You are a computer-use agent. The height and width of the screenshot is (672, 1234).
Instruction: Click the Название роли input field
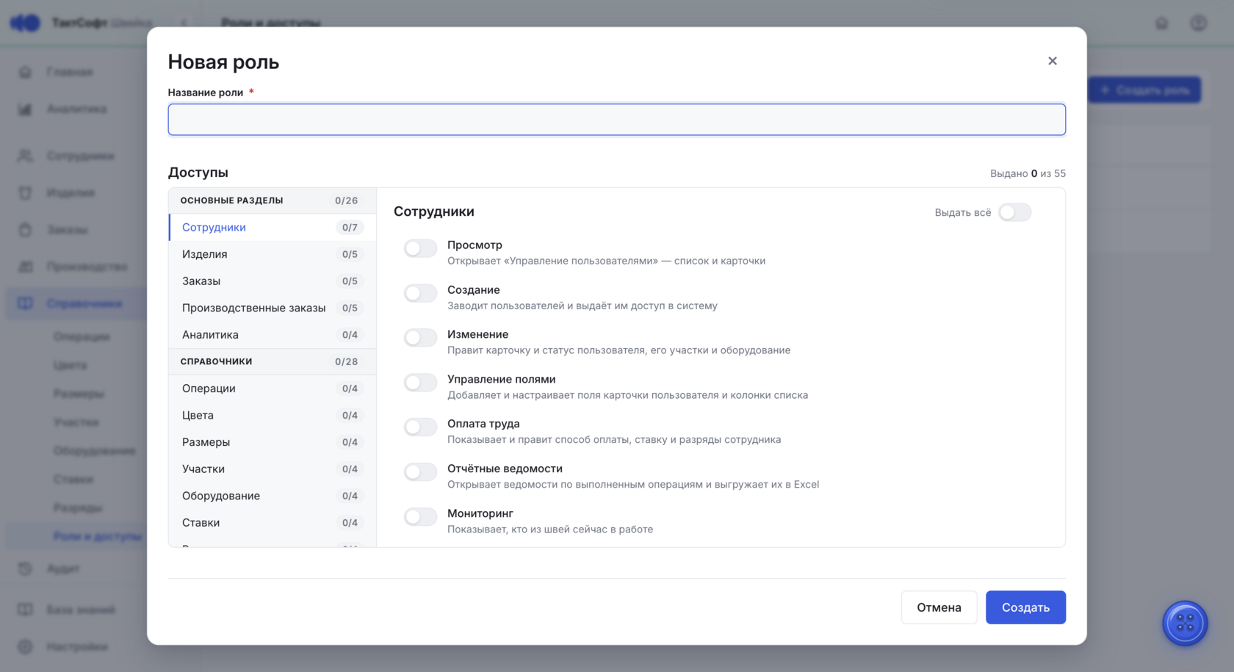pos(616,120)
